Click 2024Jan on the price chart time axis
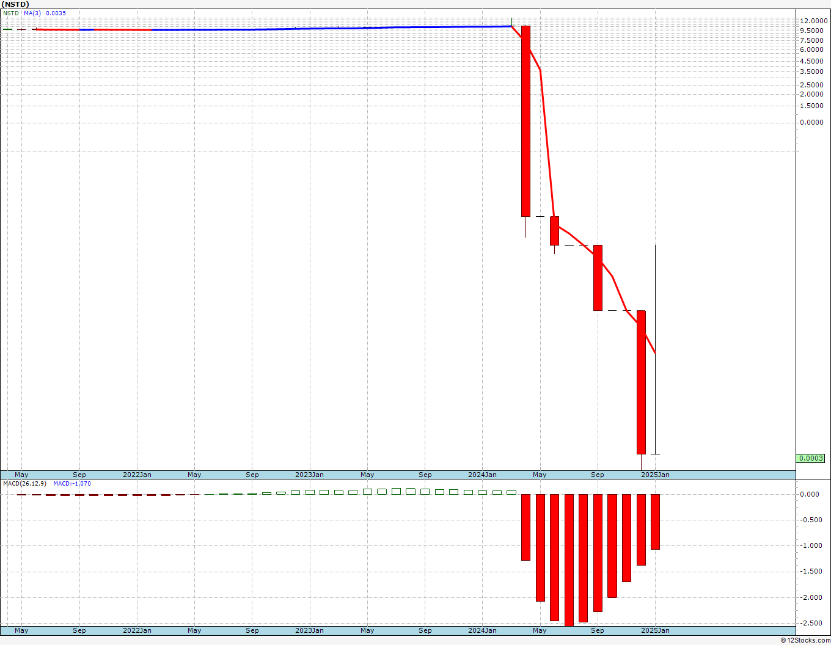This screenshot has width=831, height=645. [x=483, y=475]
